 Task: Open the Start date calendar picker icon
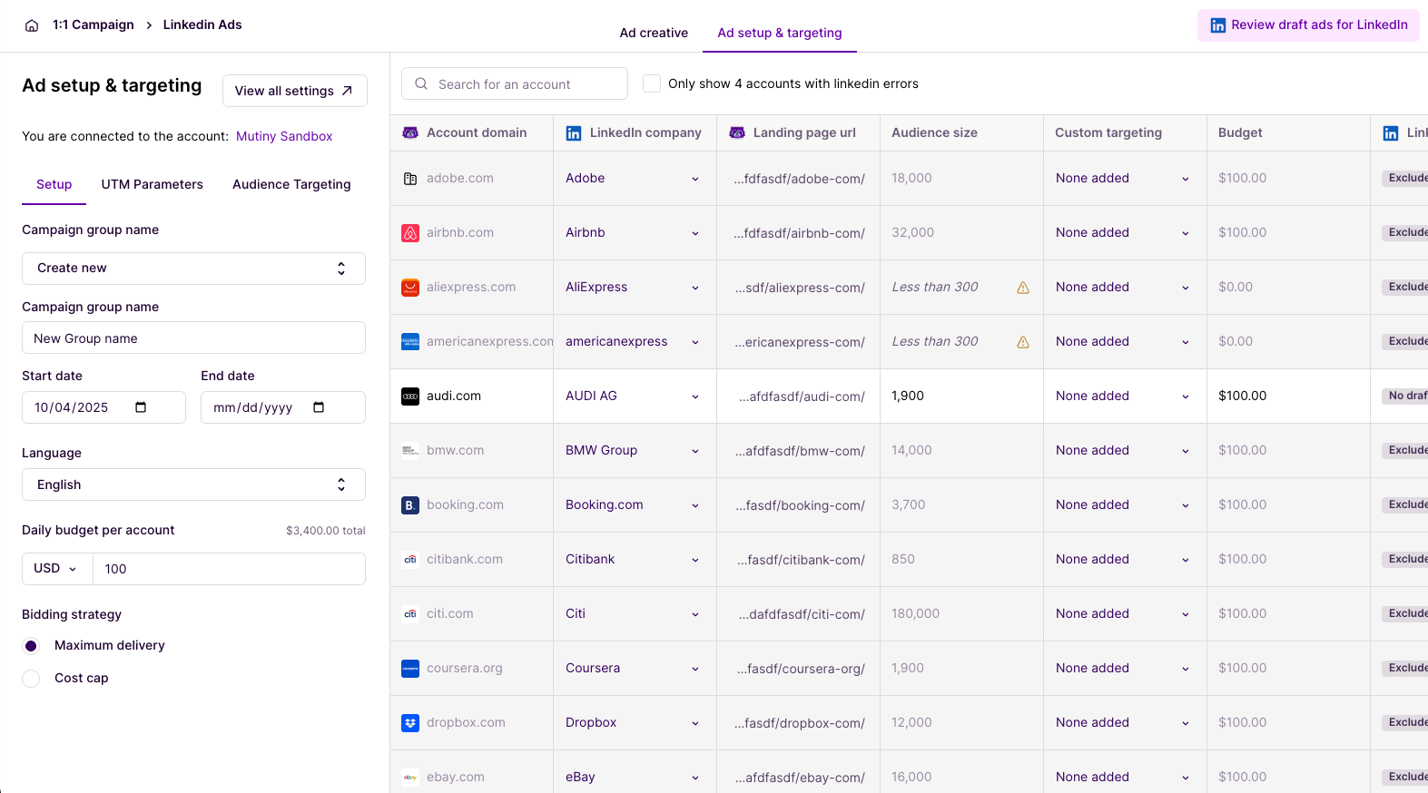click(141, 407)
